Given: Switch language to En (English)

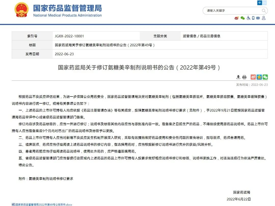Looking at the screenshot, I should tap(265, 3).
